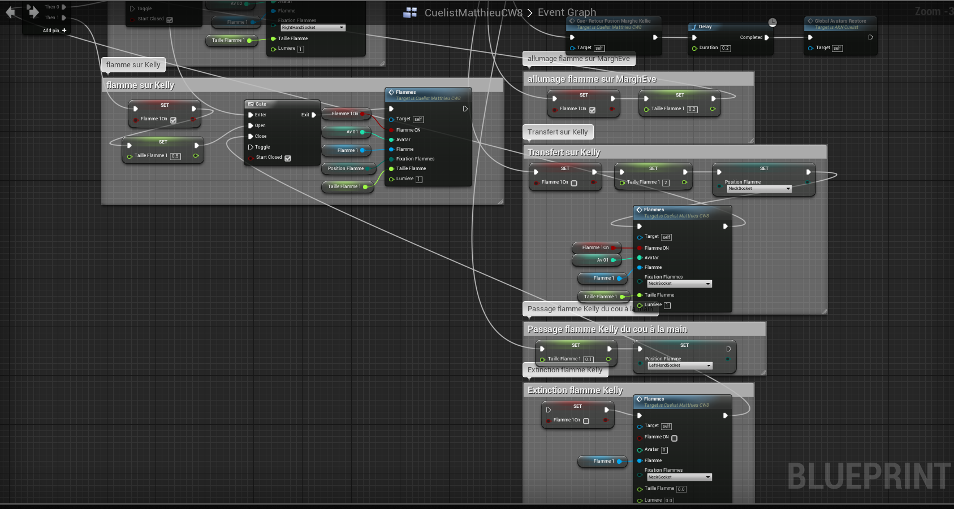Click the Gate node Exit exec pin
The width and height of the screenshot is (954, 509).
314,115
